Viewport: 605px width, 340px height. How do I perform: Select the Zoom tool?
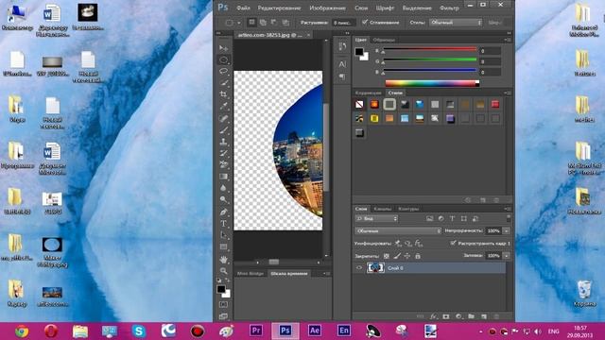223,271
